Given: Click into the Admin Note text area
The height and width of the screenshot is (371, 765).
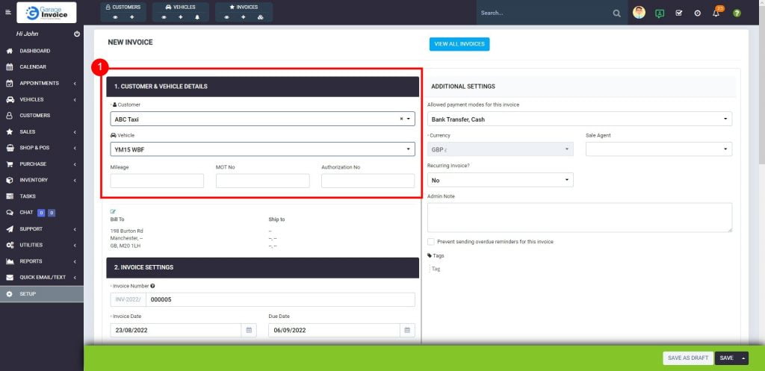Looking at the screenshot, I should click(580, 217).
